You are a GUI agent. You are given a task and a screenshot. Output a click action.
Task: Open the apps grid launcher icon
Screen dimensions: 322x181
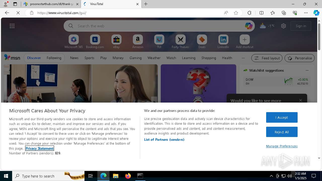[12, 26]
